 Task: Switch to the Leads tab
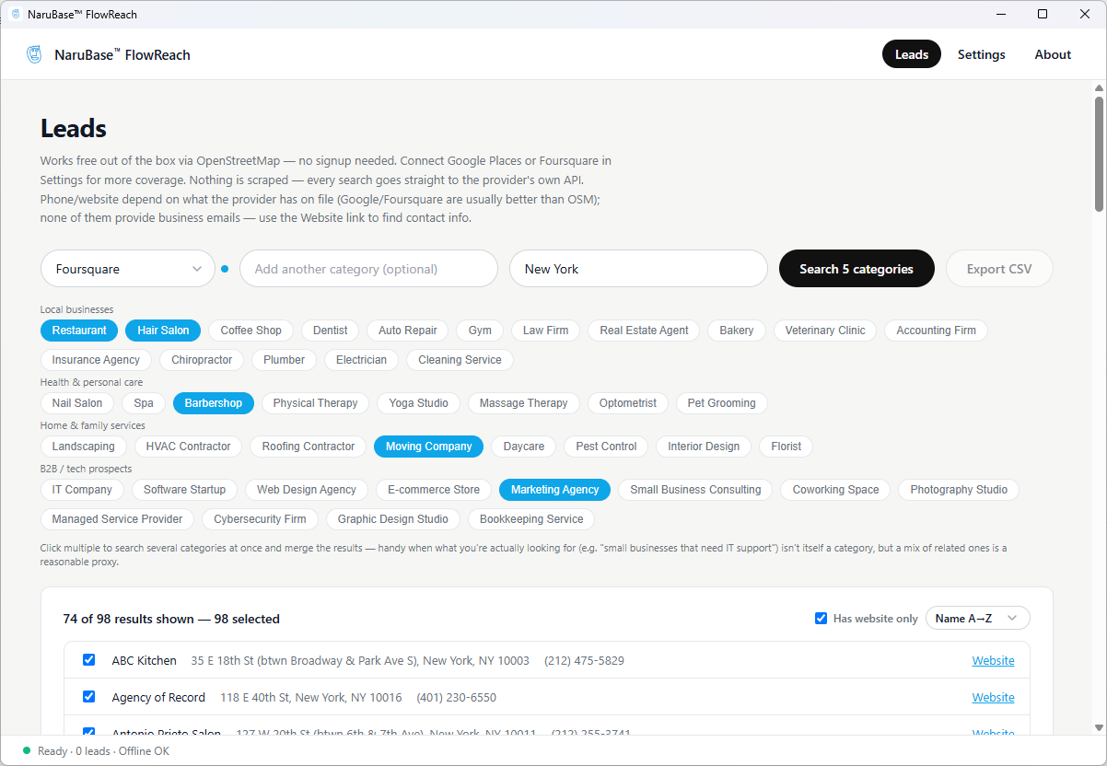912,54
